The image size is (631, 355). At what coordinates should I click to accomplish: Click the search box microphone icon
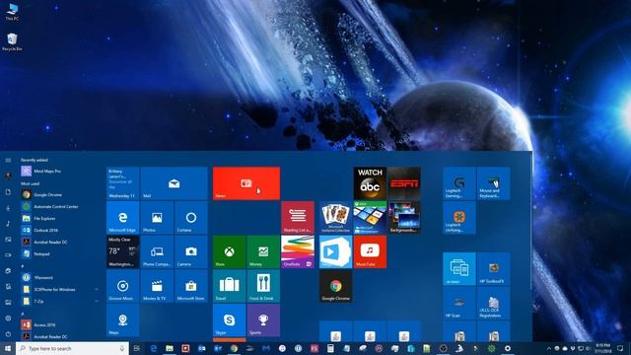(122, 348)
